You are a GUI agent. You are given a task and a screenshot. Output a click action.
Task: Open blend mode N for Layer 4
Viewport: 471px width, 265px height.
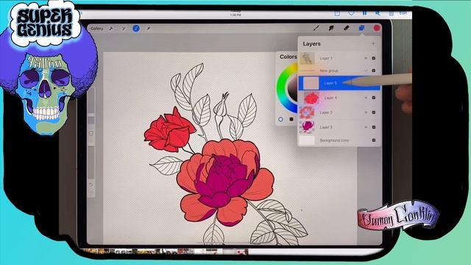pyautogui.click(x=366, y=98)
